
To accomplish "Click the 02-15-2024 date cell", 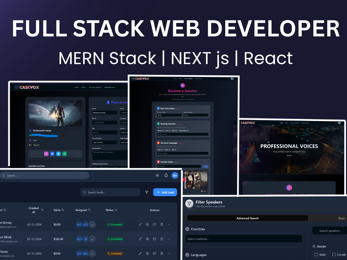I will point(34,239).
